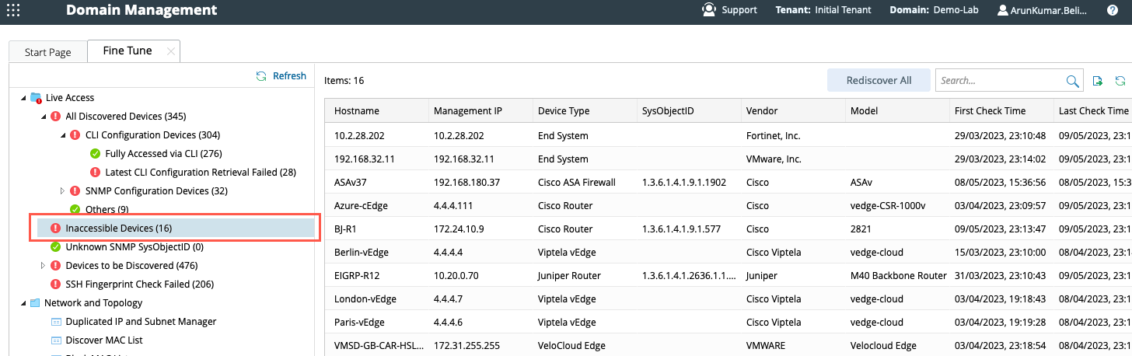Select Latest CLI Configuration Retrieval Failed (28)

[201, 173]
